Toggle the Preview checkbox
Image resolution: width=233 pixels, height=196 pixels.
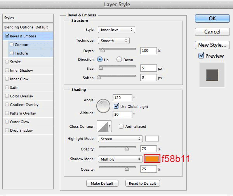(x=201, y=56)
